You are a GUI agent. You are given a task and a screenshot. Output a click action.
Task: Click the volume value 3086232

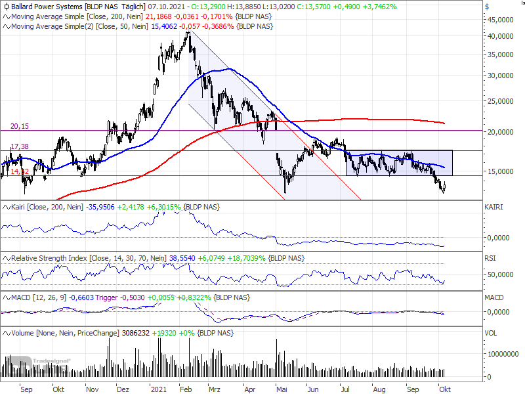pos(136,333)
